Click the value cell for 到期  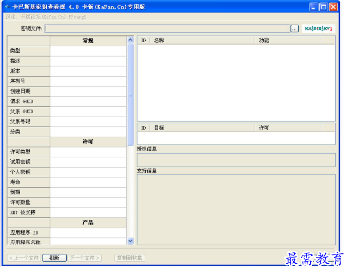88,192
